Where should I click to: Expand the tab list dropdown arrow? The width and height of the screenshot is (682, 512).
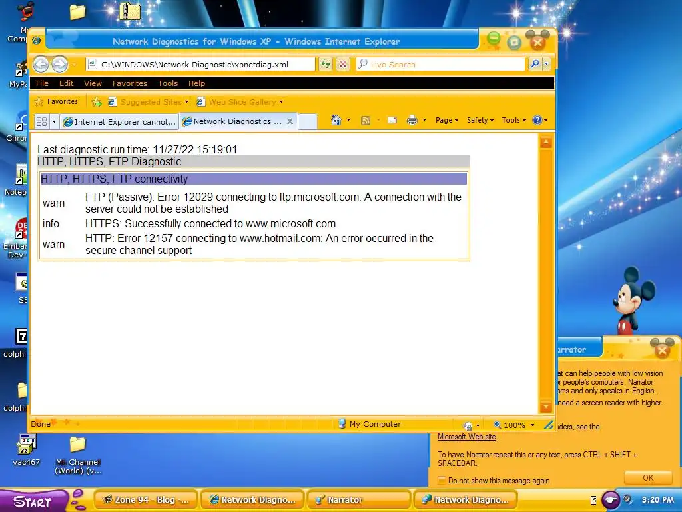tap(54, 121)
